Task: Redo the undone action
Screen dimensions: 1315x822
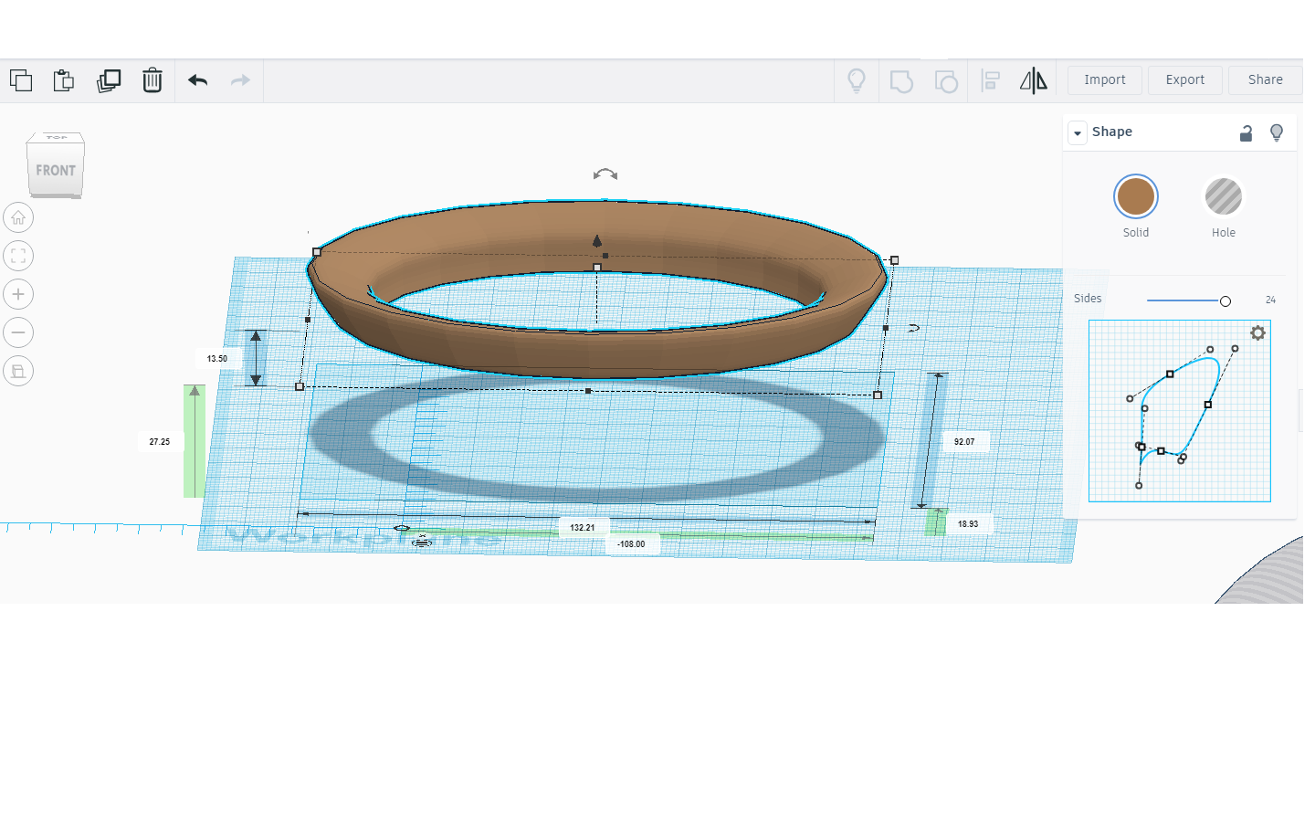Action: tap(240, 80)
